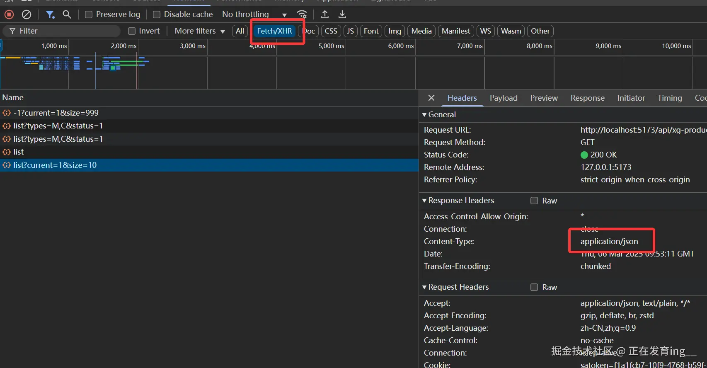The image size is (707, 368).
Task: Open the Preview tab
Action: tap(544, 98)
